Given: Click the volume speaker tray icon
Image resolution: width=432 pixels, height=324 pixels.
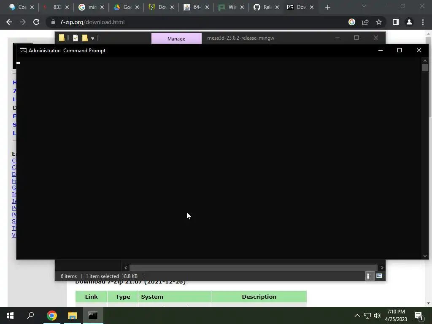Looking at the screenshot, I should [377, 316].
